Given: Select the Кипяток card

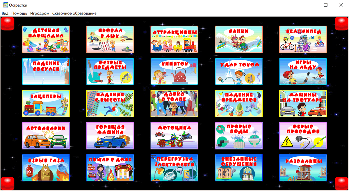Looking at the screenshot, I should coord(174,71).
